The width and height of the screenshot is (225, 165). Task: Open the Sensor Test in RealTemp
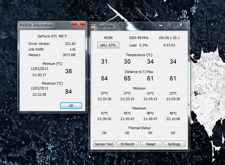click(104, 144)
